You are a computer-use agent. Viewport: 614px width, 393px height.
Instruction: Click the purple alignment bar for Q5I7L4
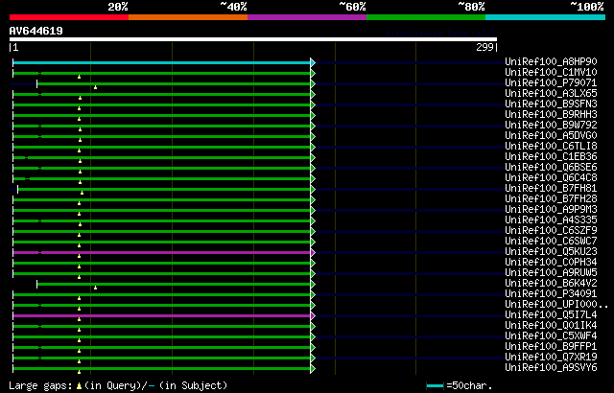[x=161, y=316]
